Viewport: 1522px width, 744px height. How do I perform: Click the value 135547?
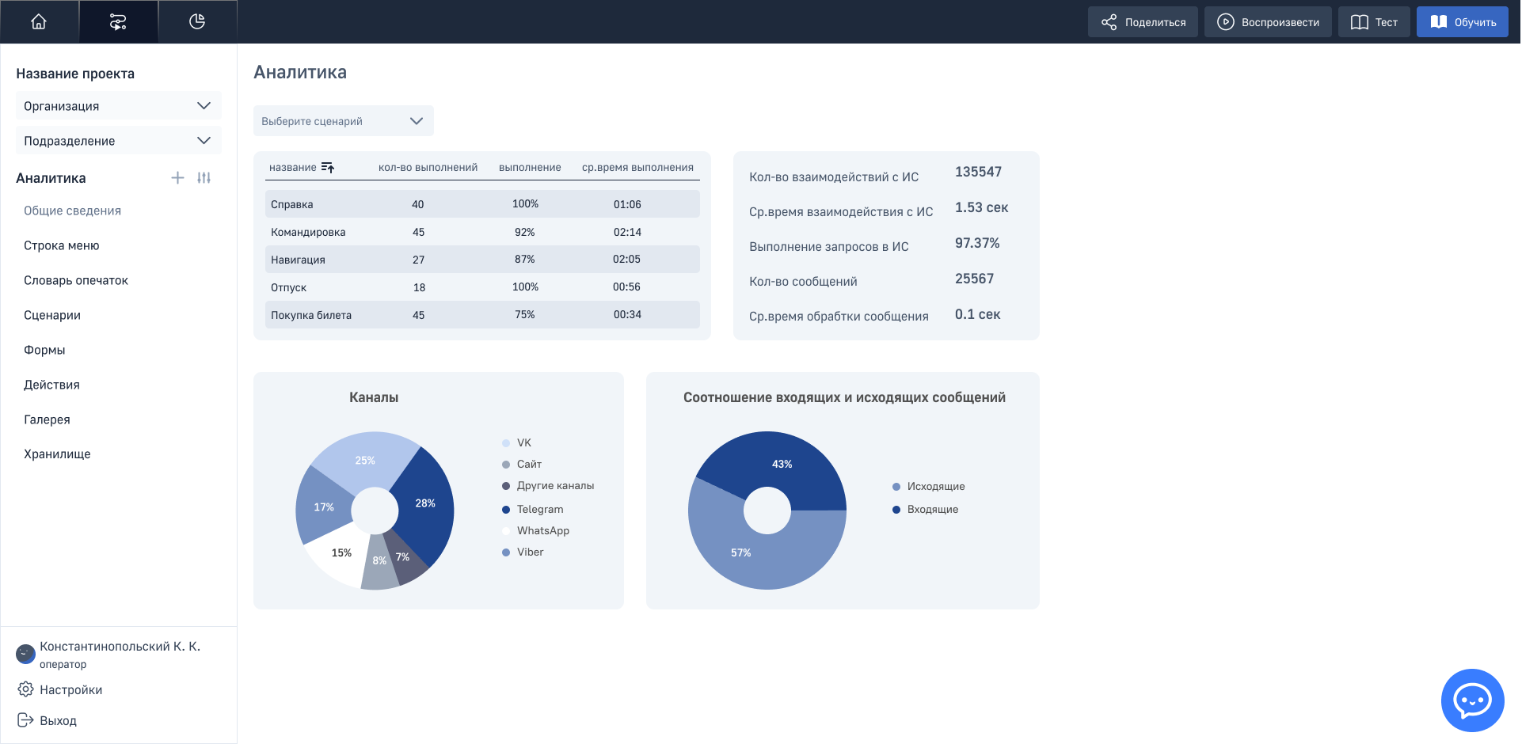tap(978, 172)
